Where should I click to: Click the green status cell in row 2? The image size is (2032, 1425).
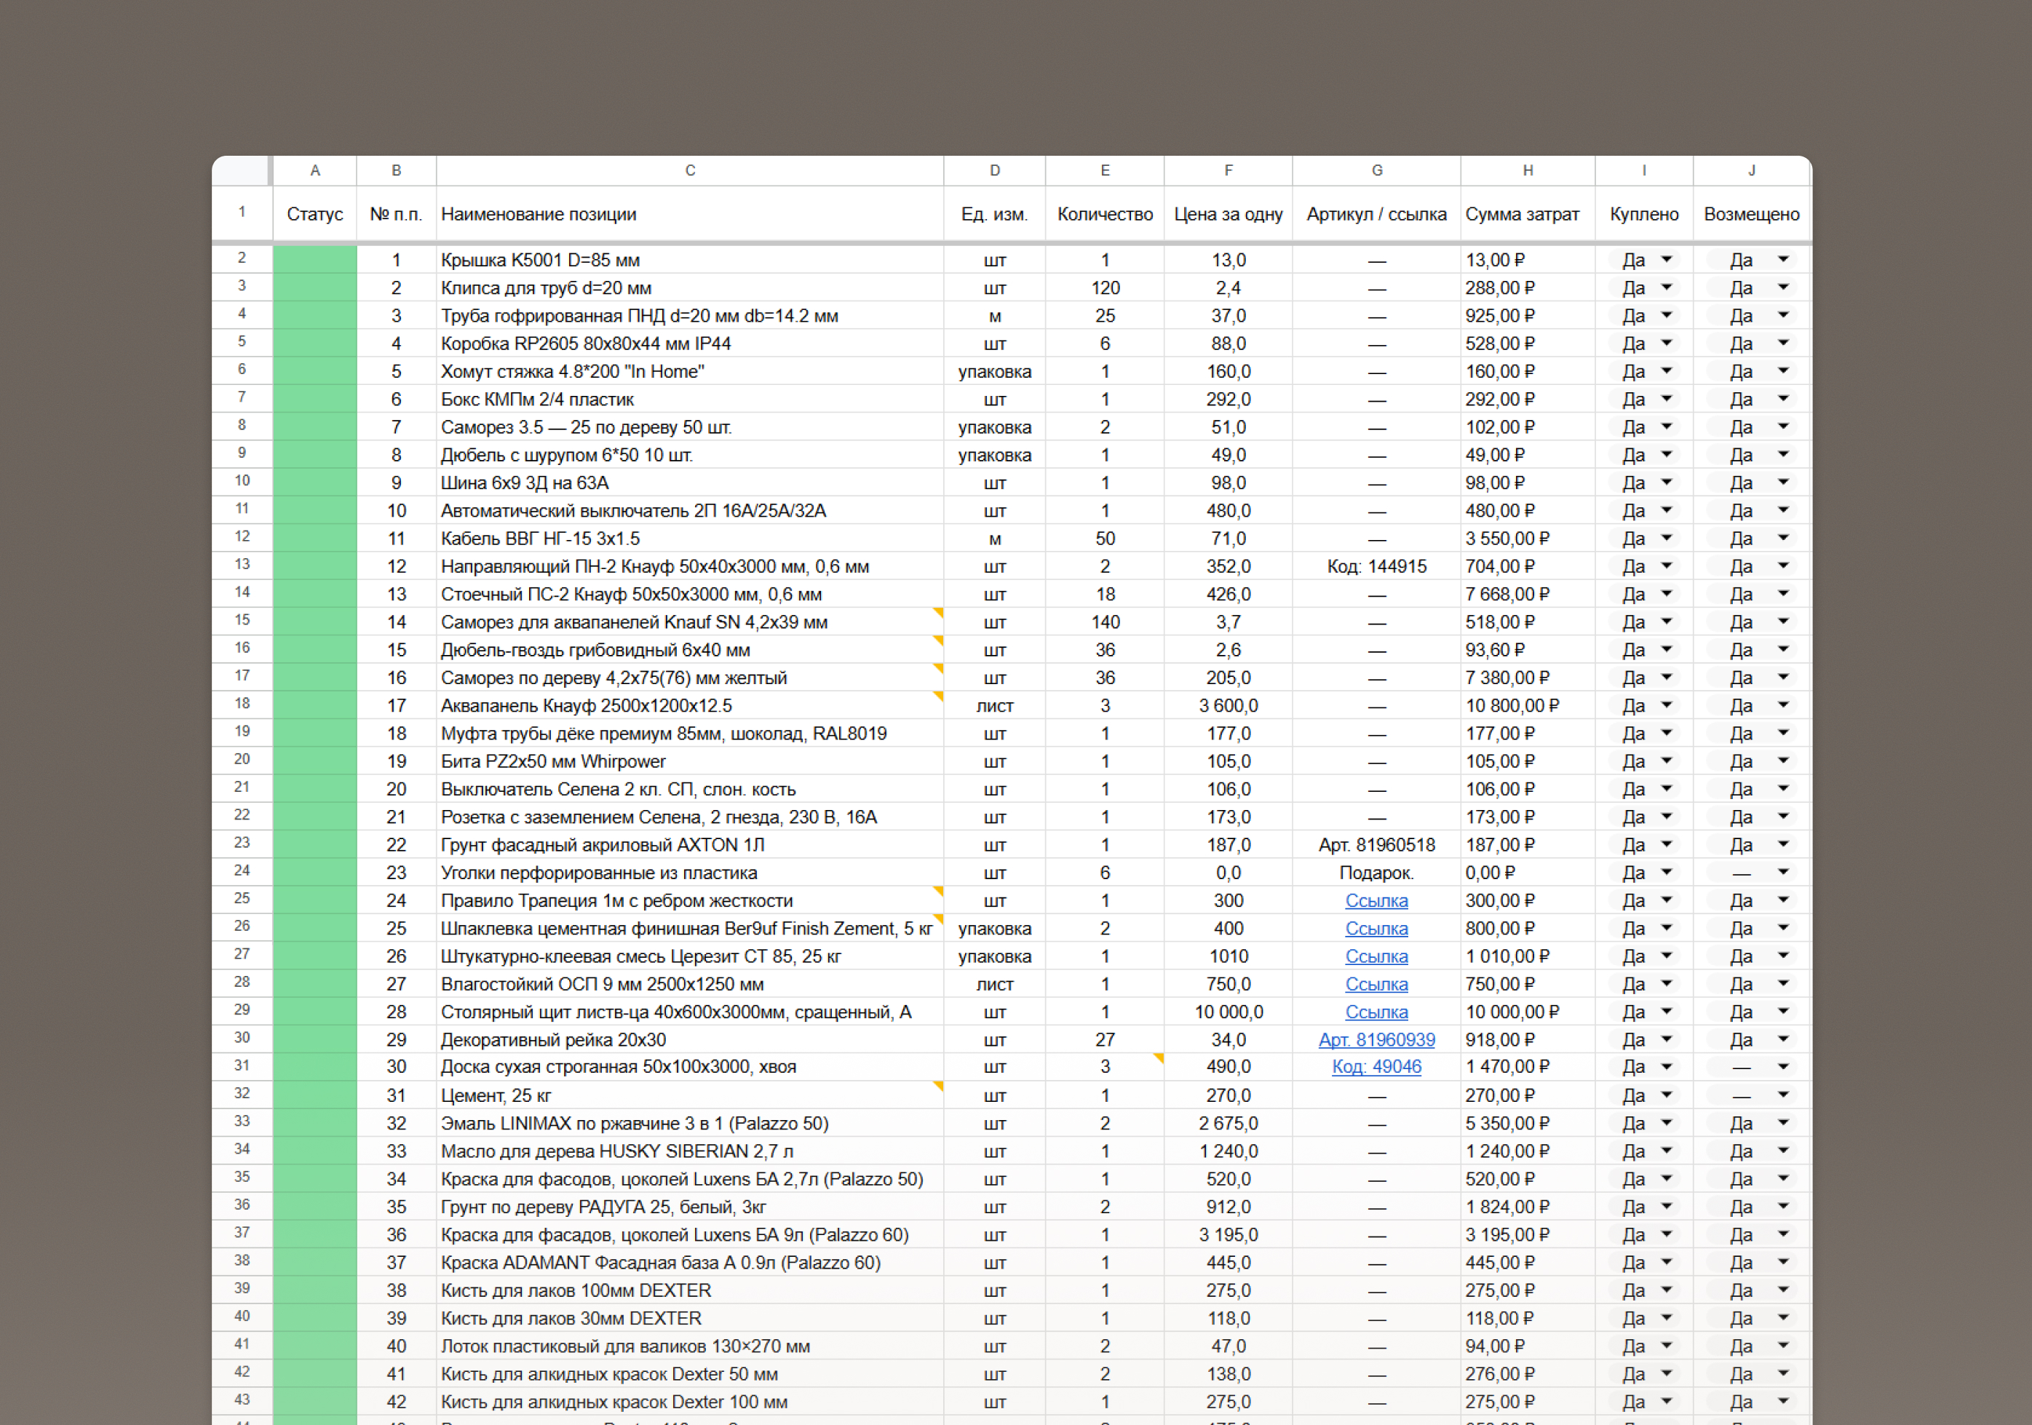pyautogui.click(x=314, y=261)
